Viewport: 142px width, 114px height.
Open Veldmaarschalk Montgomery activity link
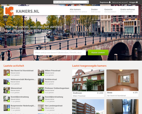coord(23,79)
